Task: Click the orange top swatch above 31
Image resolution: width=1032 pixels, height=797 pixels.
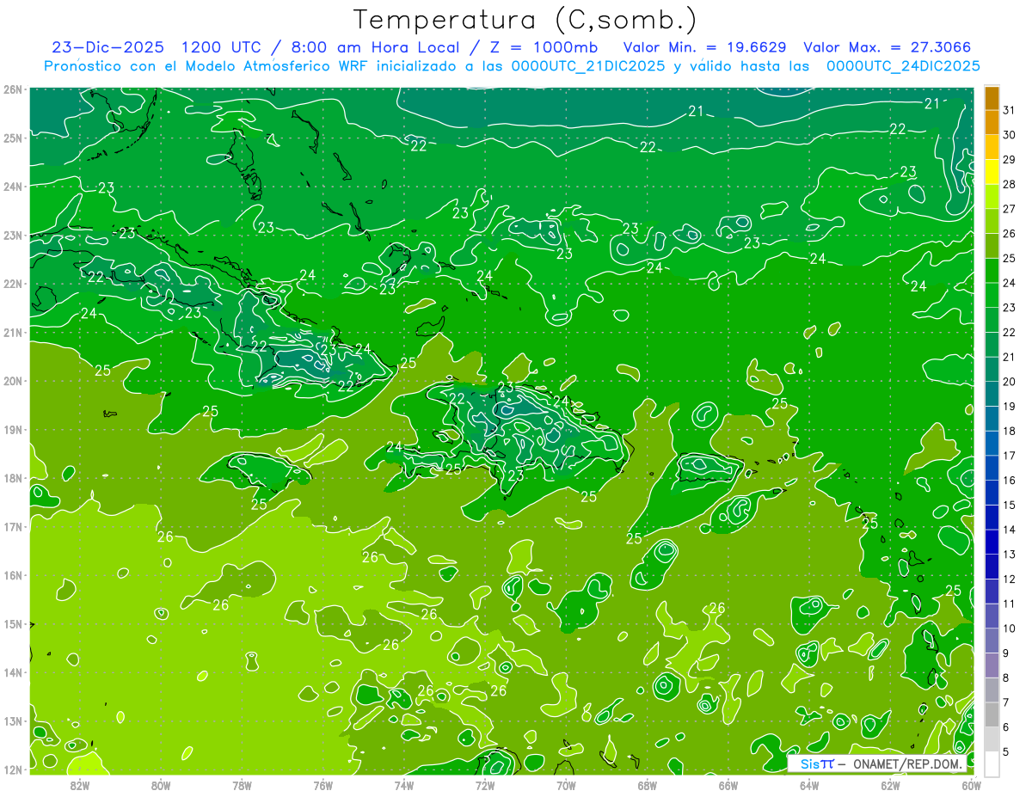Action: click(992, 98)
